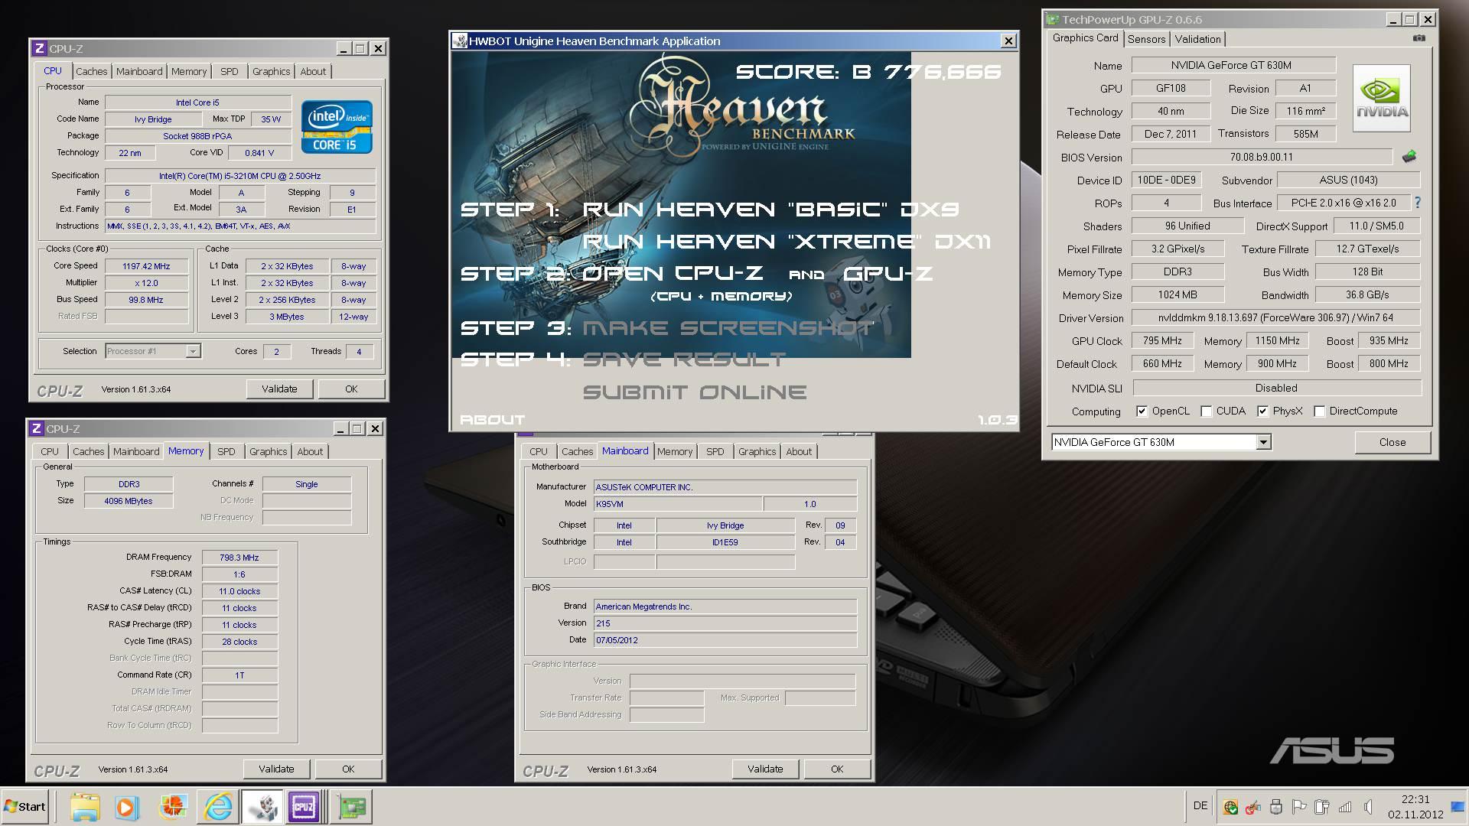The height and width of the screenshot is (826, 1469).
Task: Click the DE language indicator on taskbar
Action: (x=1200, y=806)
